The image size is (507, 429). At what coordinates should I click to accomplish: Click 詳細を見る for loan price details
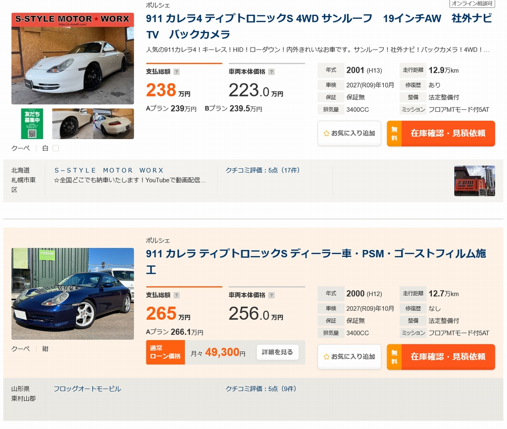277,352
